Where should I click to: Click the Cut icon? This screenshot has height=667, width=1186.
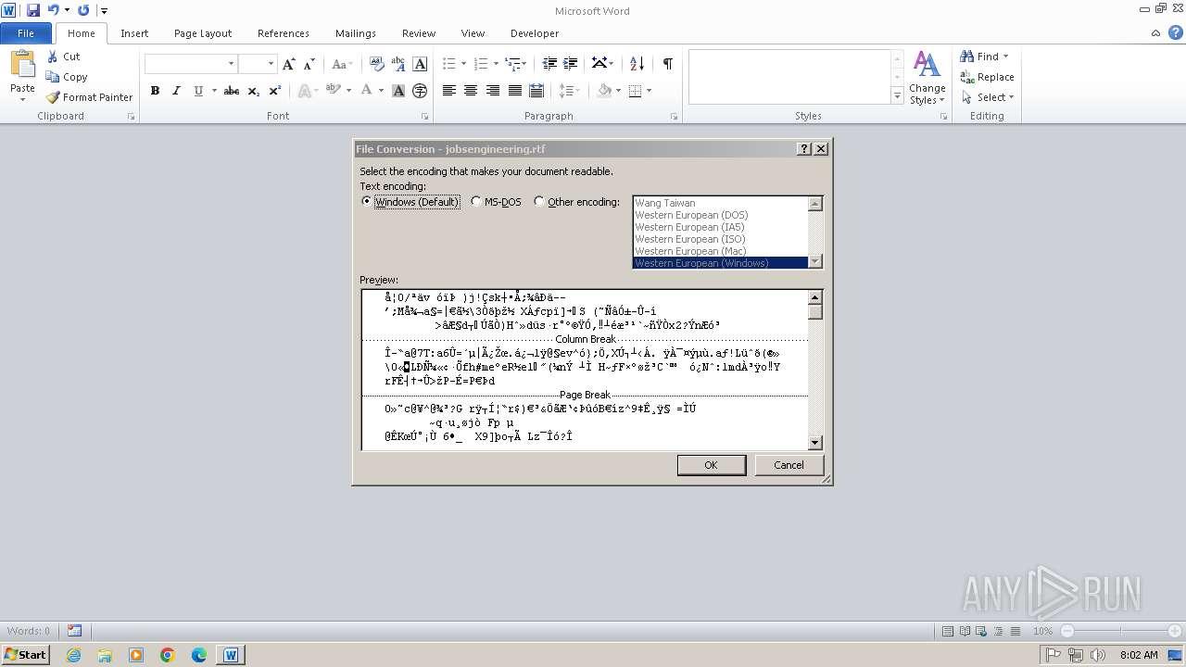(x=54, y=57)
